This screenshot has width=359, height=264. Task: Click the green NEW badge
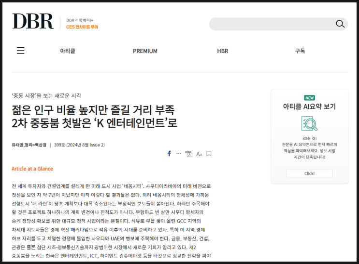click(x=310, y=98)
